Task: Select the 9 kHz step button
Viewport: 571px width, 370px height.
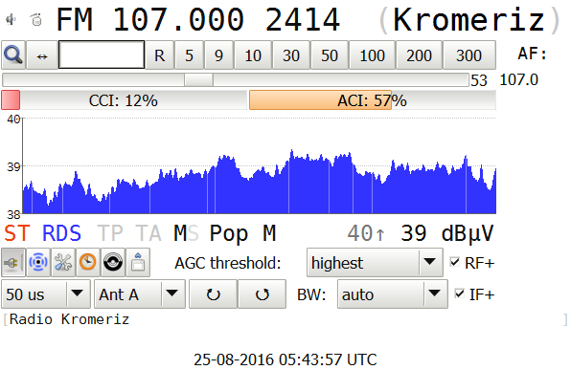Action: coord(218,55)
